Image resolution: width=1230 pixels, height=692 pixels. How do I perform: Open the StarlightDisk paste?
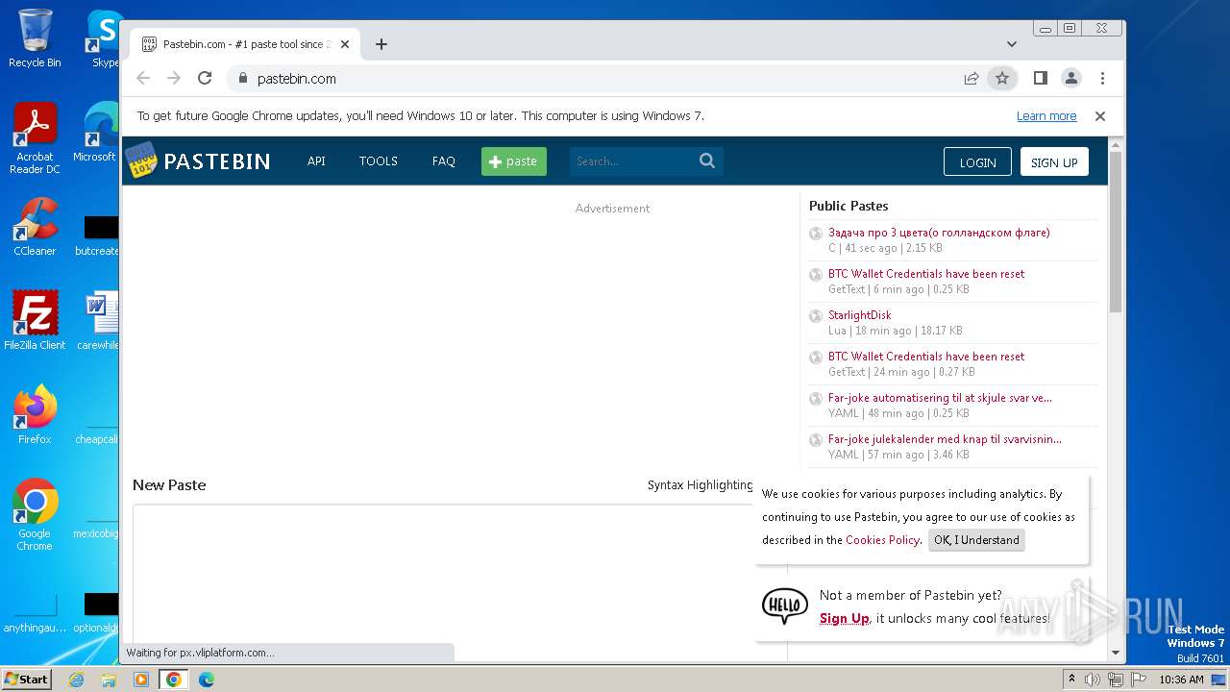point(860,315)
